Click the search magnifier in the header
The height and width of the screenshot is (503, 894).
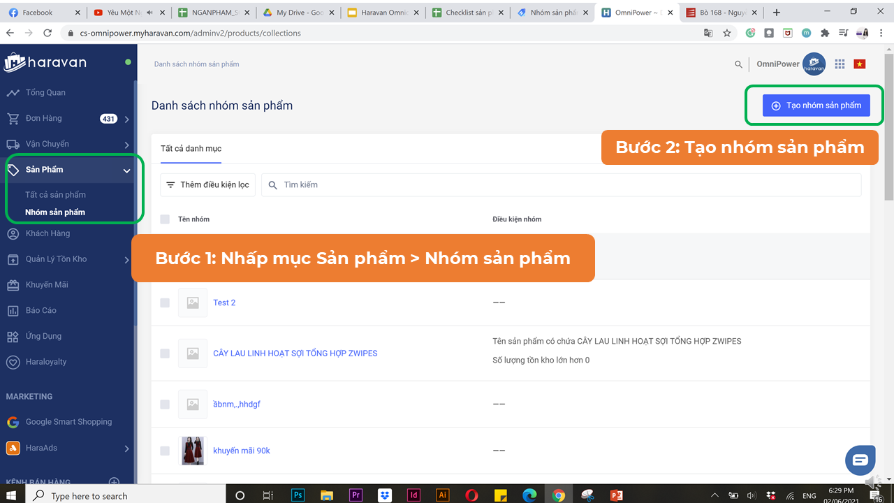pyautogui.click(x=738, y=64)
